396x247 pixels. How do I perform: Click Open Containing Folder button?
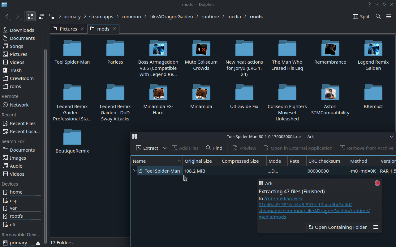338,227
